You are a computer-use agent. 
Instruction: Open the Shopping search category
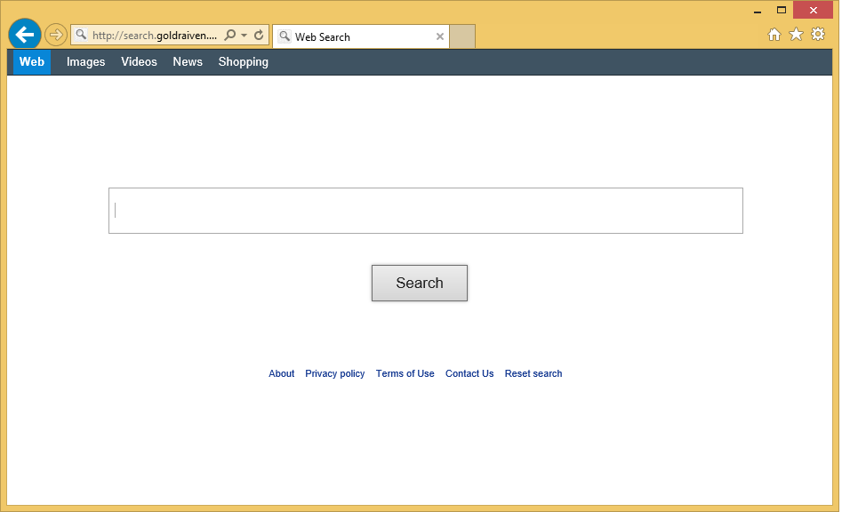[243, 62]
